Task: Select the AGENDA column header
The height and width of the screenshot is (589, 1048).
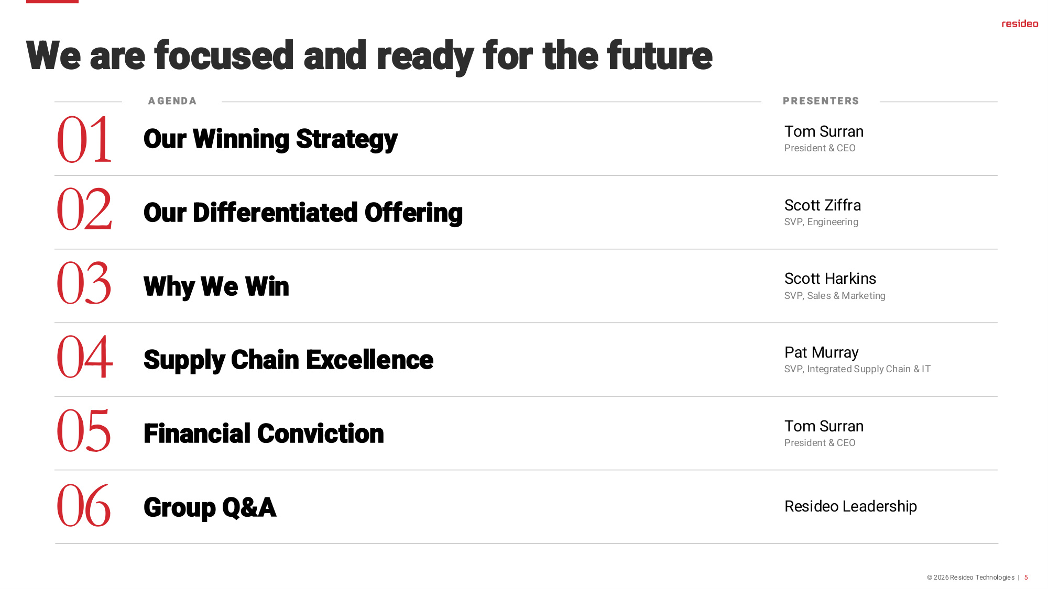Action: coord(172,101)
